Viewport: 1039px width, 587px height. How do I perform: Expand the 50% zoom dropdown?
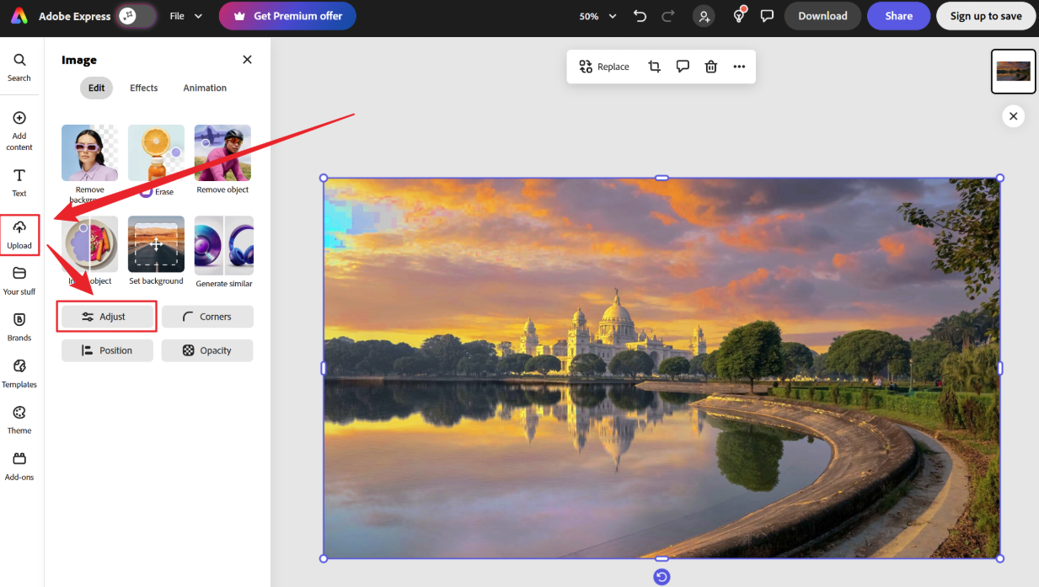597,16
